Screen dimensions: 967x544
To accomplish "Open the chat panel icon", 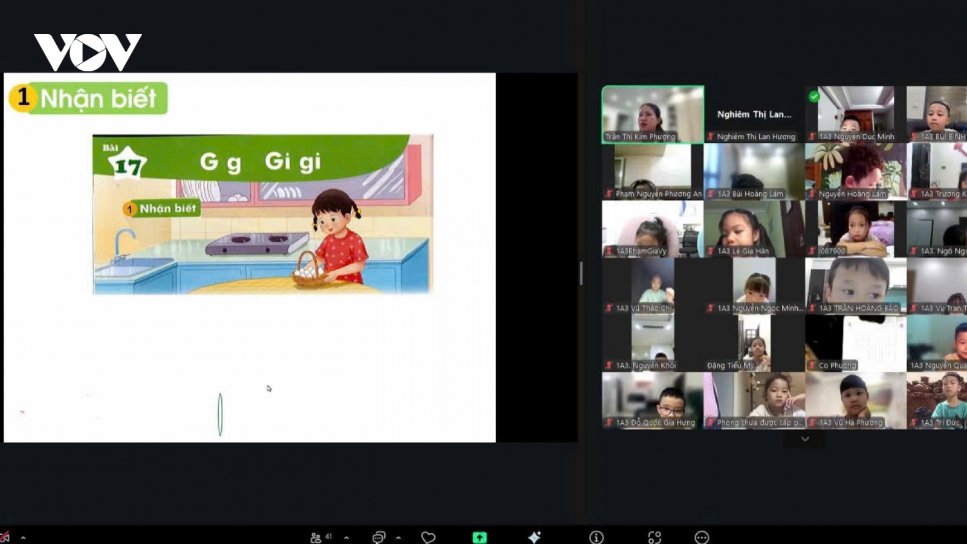I will click(379, 537).
